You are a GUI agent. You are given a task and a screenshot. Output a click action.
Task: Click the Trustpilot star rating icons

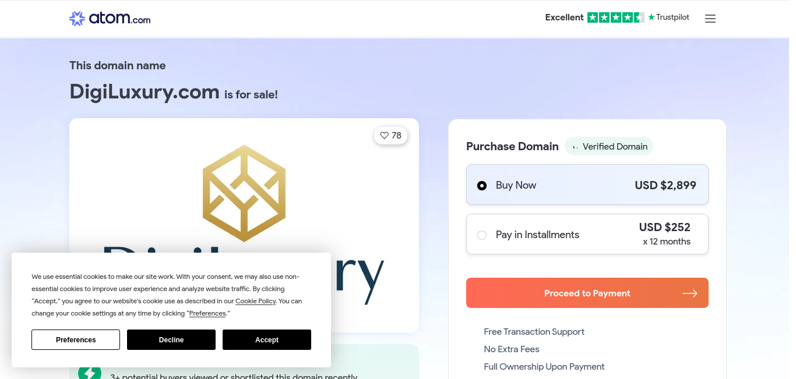[x=615, y=17]
